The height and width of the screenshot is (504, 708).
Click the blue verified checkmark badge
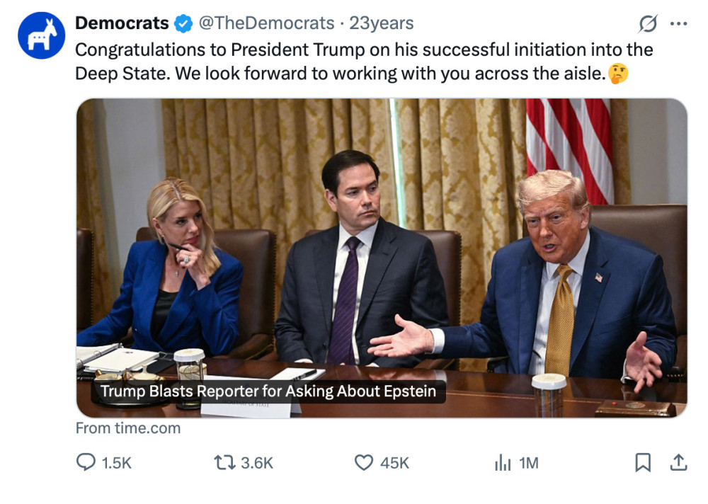(183, 23)
